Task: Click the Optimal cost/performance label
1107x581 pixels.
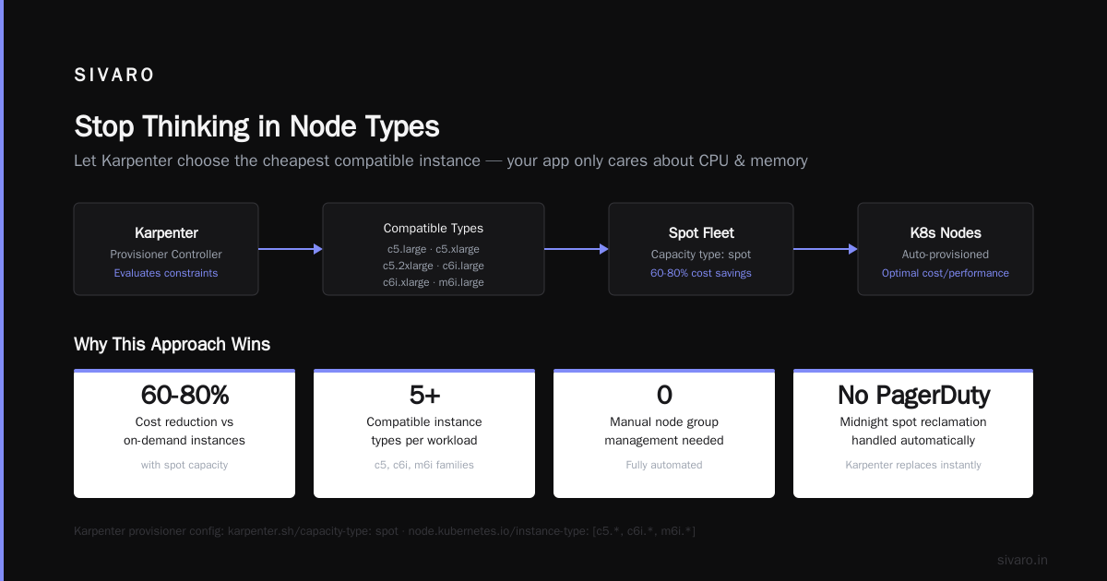Action: [946, 273]
